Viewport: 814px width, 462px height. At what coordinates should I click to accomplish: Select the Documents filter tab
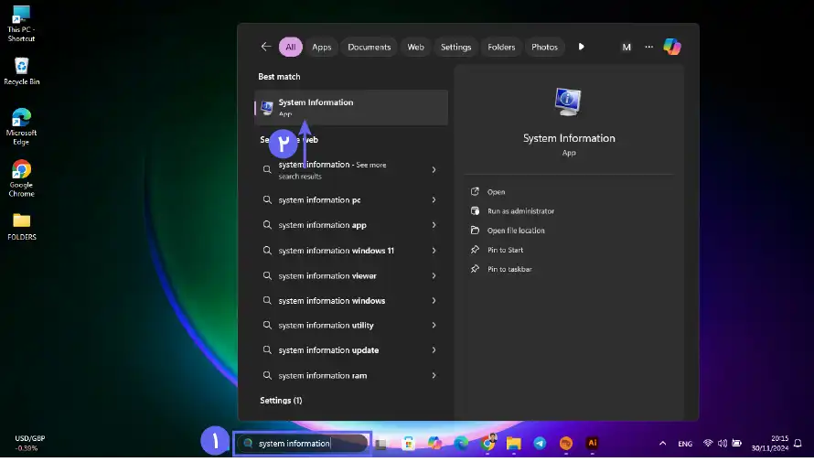click(x=369, y=47)
